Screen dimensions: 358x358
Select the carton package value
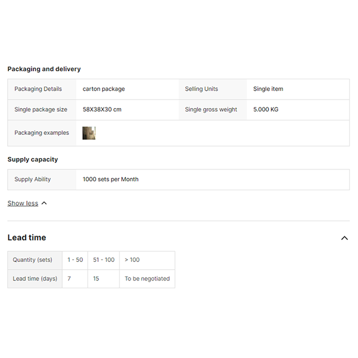[104, 89]
